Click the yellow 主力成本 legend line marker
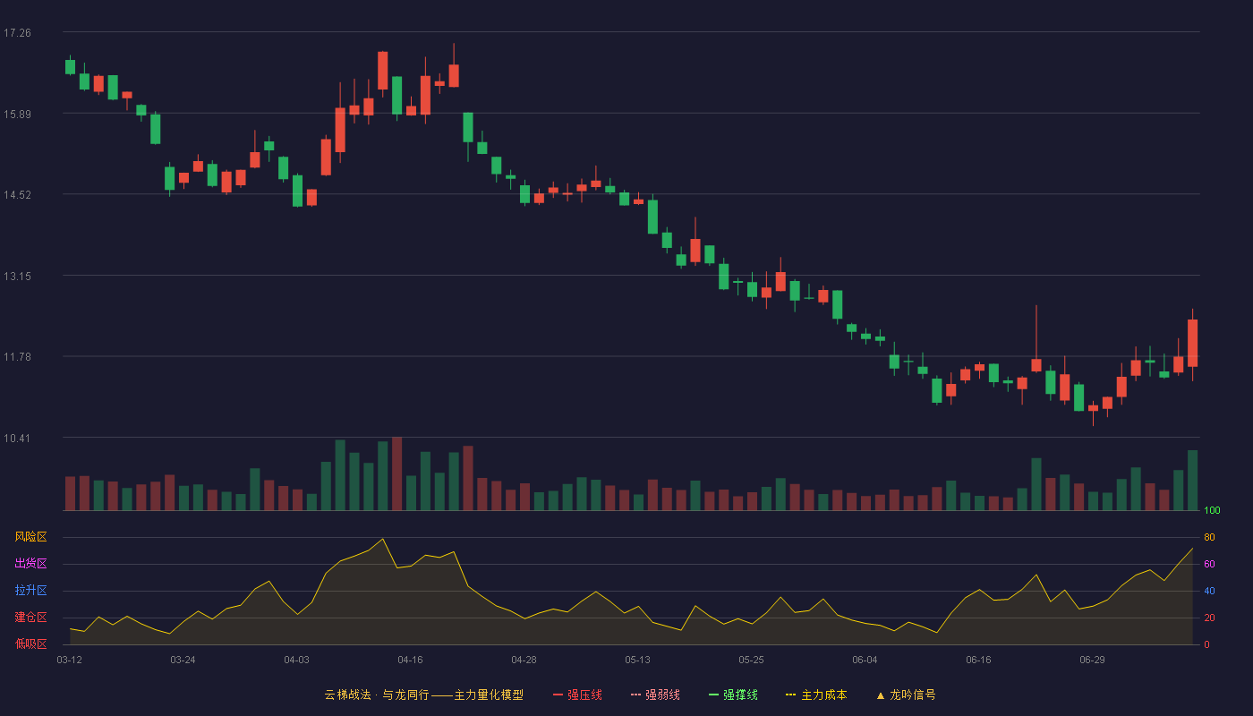Screen dimensions: 1253x716 tap(791, 695)
